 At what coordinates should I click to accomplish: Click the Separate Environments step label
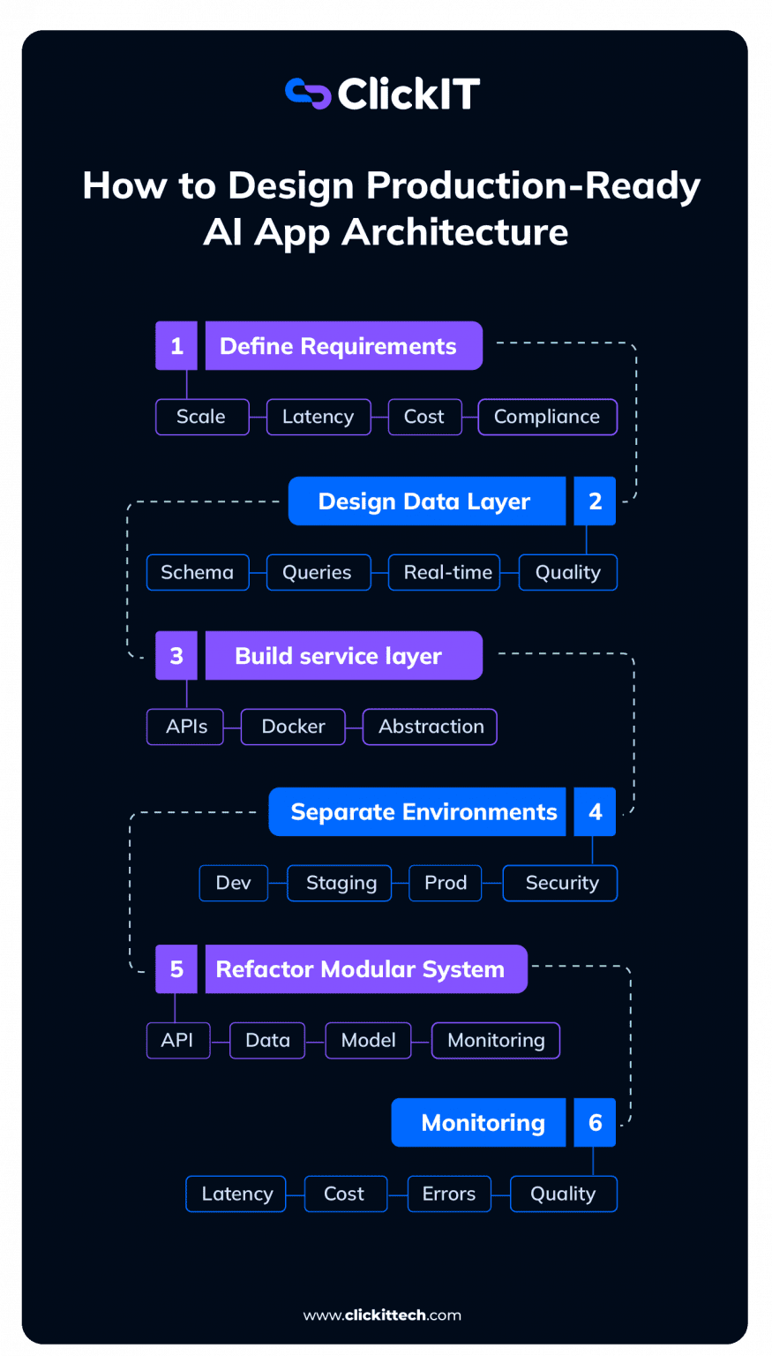(x=417, y=812)
